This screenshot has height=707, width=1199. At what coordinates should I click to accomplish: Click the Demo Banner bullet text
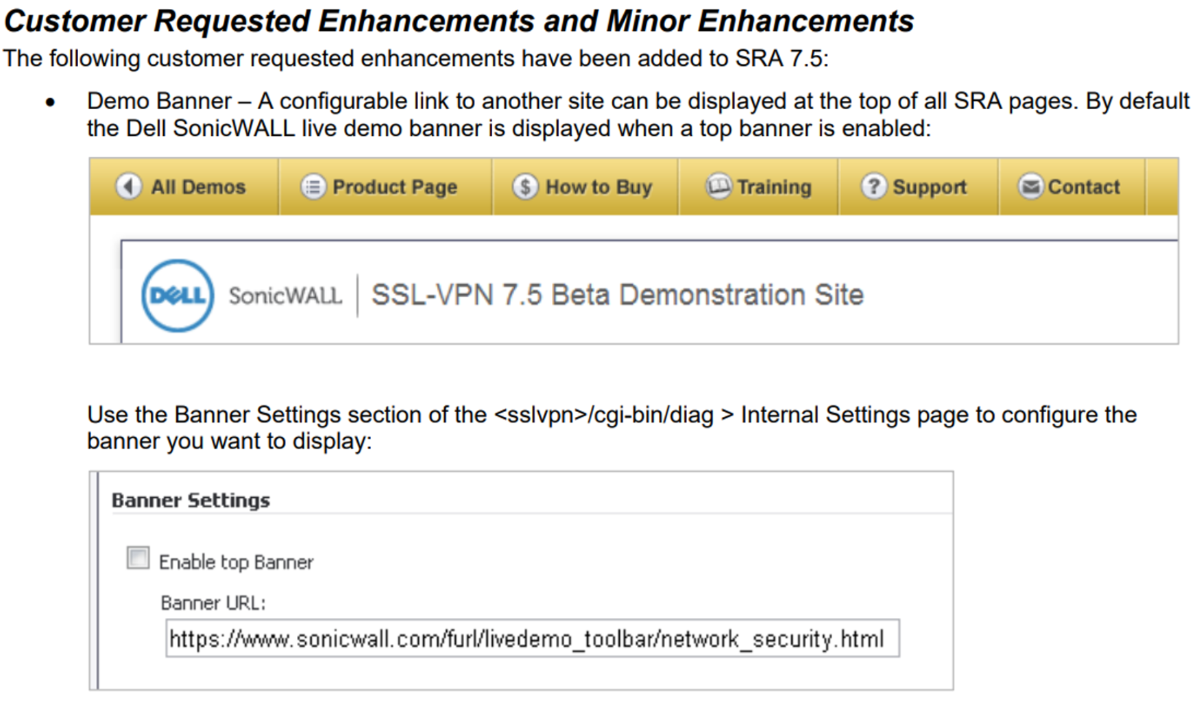[x=638, y=115]
